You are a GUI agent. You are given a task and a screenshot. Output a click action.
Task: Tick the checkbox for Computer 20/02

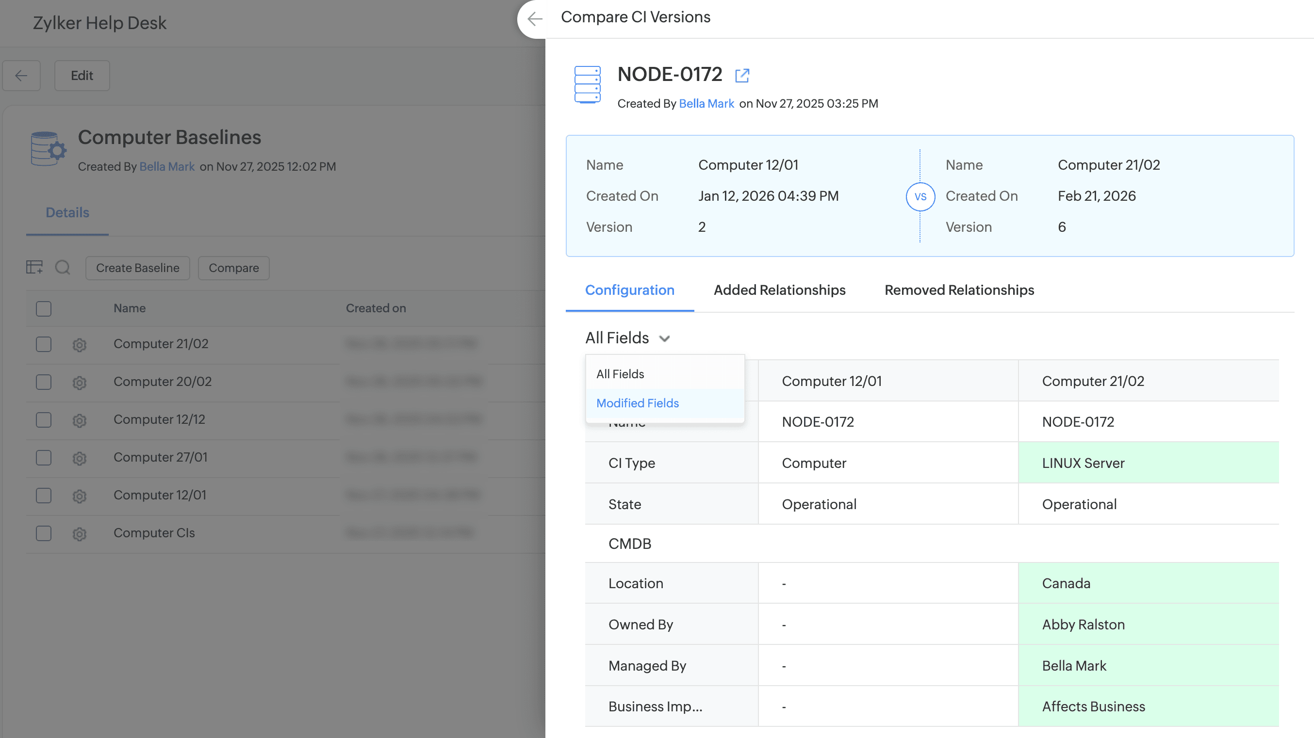[x=44, y=382]
